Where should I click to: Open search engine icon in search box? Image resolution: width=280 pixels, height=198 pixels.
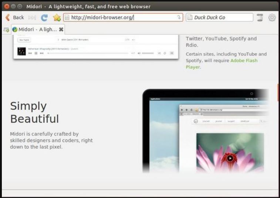coord(190,17)
